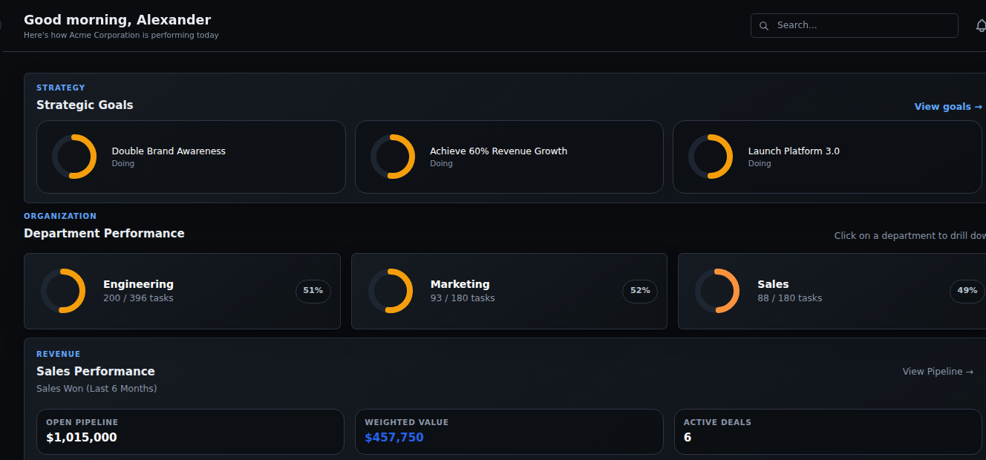Click the Department Performance heading

[x=104, y=234]
